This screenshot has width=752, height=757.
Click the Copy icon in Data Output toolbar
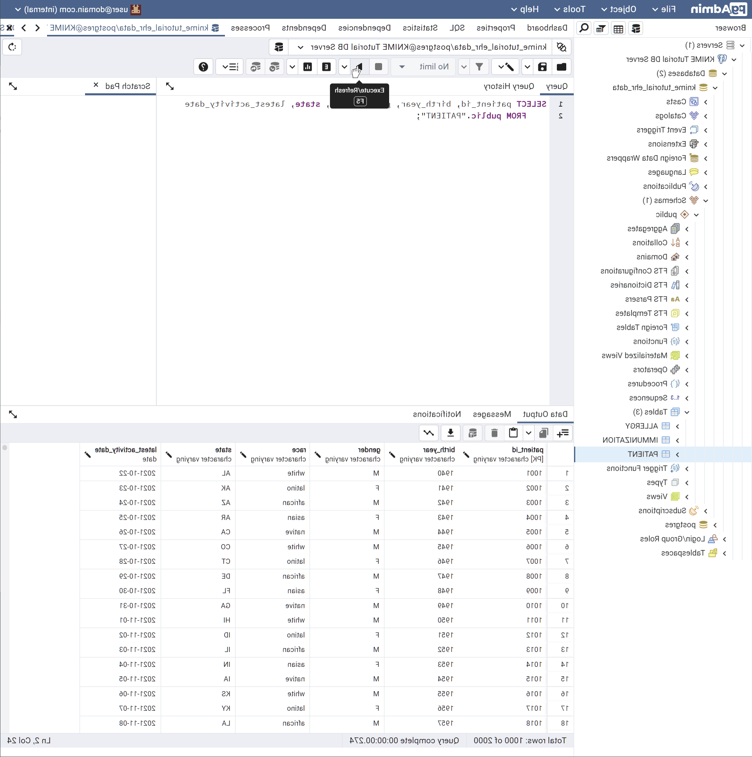[x=543, y=433]
